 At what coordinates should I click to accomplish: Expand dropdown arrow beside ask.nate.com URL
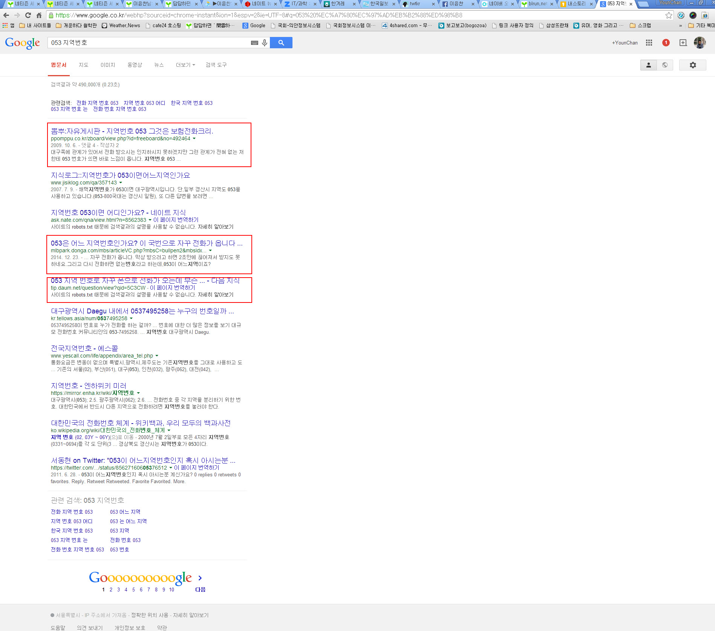(150, 220)
